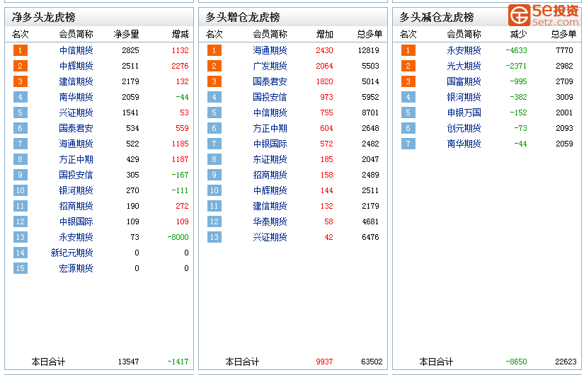This screenshot has height=375, width=584.
Task: Open 方正中期 link in 多头增仓龙虎榜
Action: (x=270, y=128)
